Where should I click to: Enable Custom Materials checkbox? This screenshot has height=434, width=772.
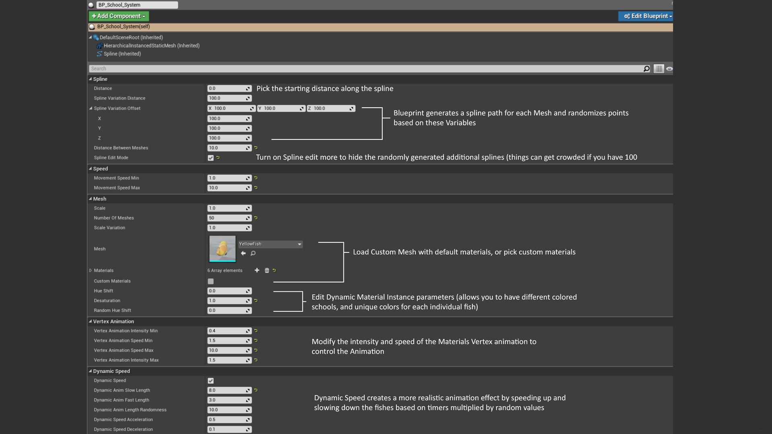tap(211, 281)
